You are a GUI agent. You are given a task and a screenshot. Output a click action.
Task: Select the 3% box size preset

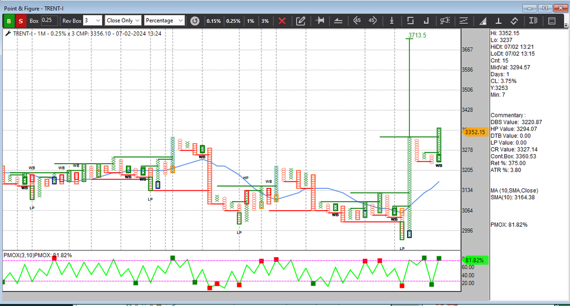(x=265, y=21)
